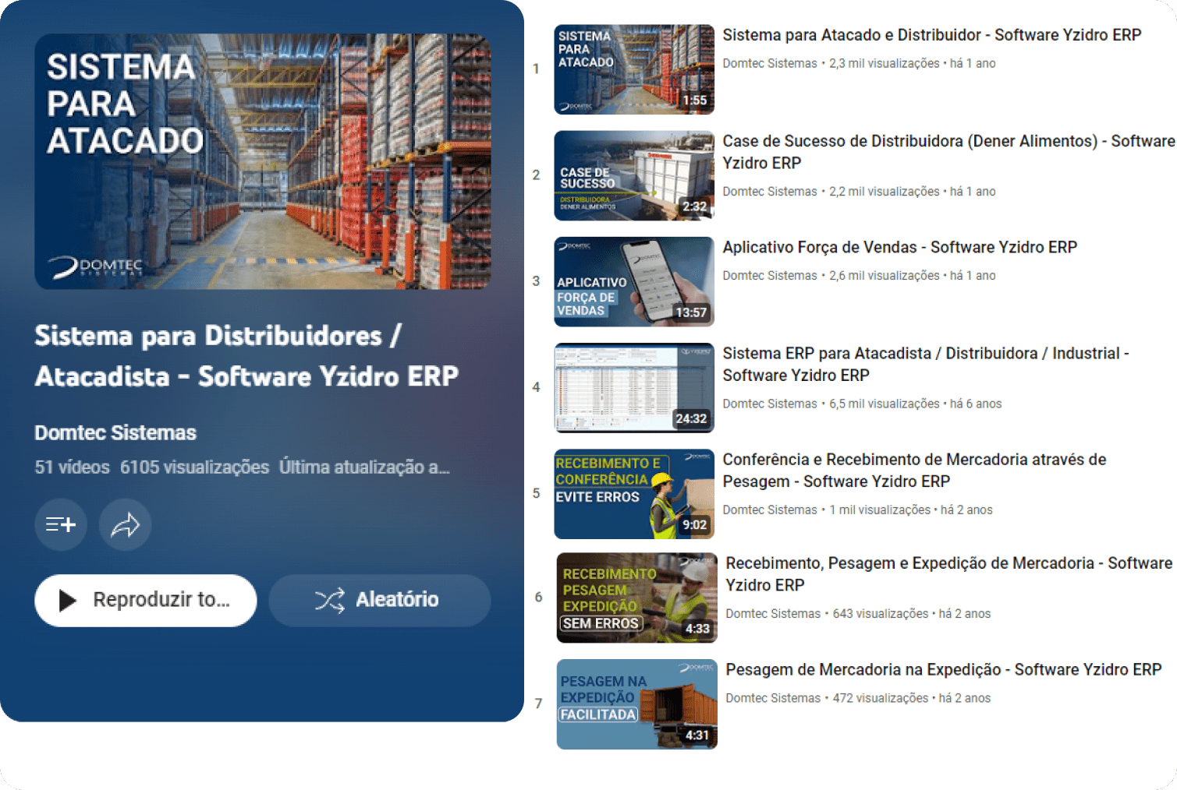Image resolution: width=1177 pixels, height=790 pixels.
Task: Click index number 4 of the playlist
Action: (x=536, y=387)
